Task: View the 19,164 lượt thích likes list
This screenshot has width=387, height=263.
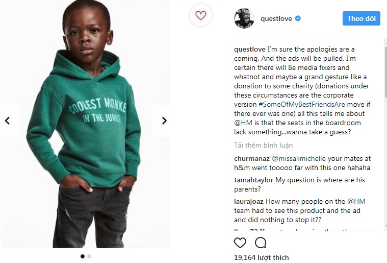Action: [261, 257]
